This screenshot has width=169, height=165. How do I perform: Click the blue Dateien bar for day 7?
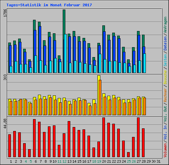(x=40, y=43)
